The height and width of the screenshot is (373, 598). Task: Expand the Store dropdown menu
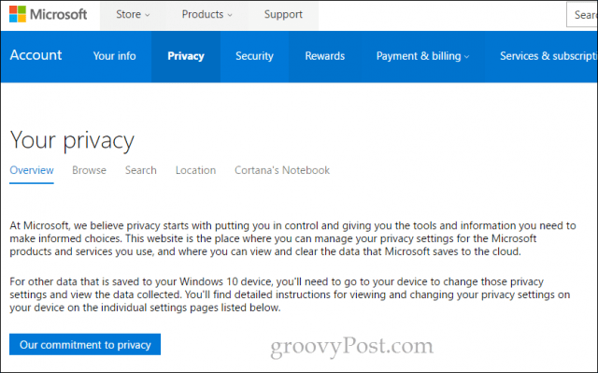pyautogui.click(x=133, y=15)
